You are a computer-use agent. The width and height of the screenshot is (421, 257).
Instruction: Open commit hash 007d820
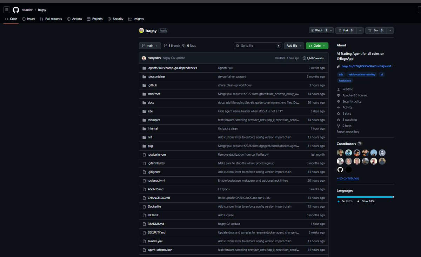pyautogui.click(x=280, y=58)
